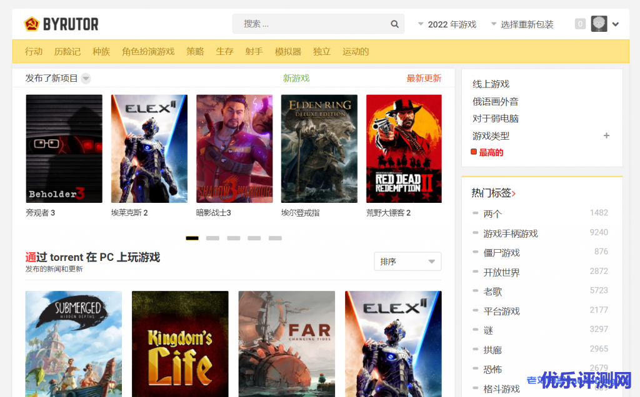Open the 角色扮演游戏 category menu item
This screenshot has width=640, height=397.
[148, 51]
